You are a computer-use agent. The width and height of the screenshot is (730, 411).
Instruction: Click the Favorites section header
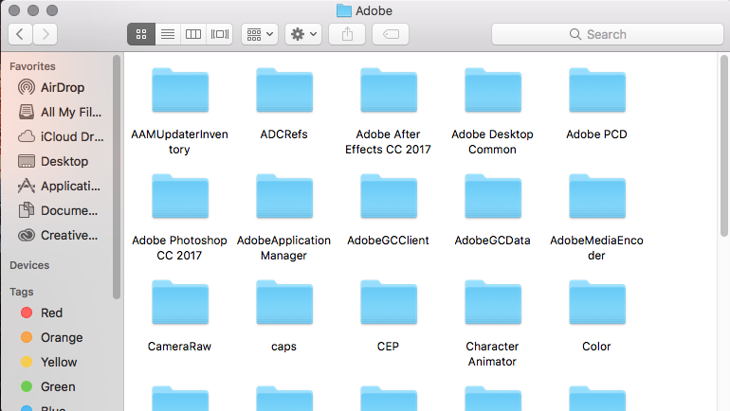click(x=32, y=66)
